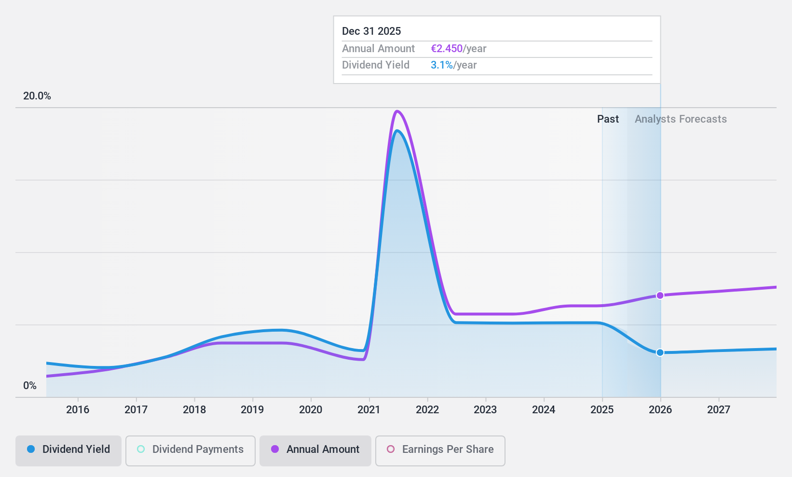Click the pink Earnings Per Share legend circle
Screen dimensions: 792x477
[391, 449]
